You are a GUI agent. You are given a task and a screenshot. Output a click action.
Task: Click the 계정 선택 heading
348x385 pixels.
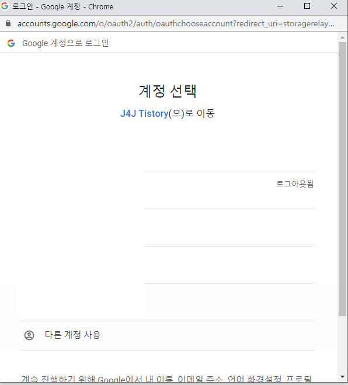click(x=168, y=91)
